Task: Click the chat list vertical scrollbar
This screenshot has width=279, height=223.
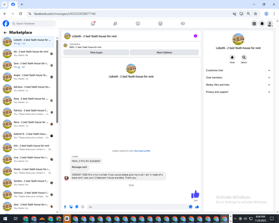Action: (x=57, y=81)
